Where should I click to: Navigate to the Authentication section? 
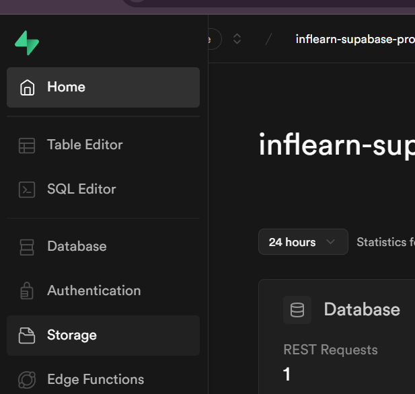93,291
